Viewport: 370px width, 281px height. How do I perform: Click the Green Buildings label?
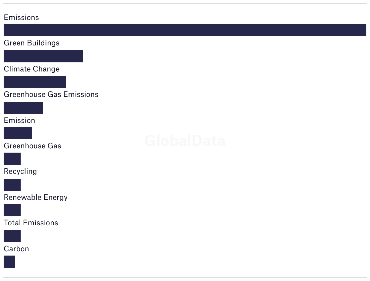pos(32,43)
